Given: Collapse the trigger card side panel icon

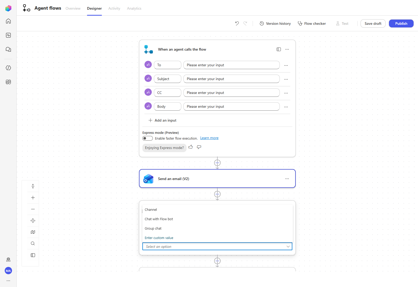Looking at the screenshot, I should [x=279, y=49].
